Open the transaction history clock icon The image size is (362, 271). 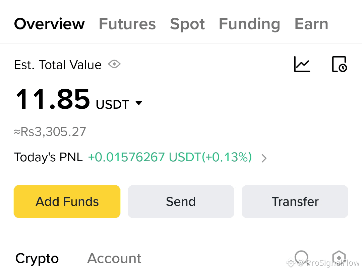[x=339, y=64]
